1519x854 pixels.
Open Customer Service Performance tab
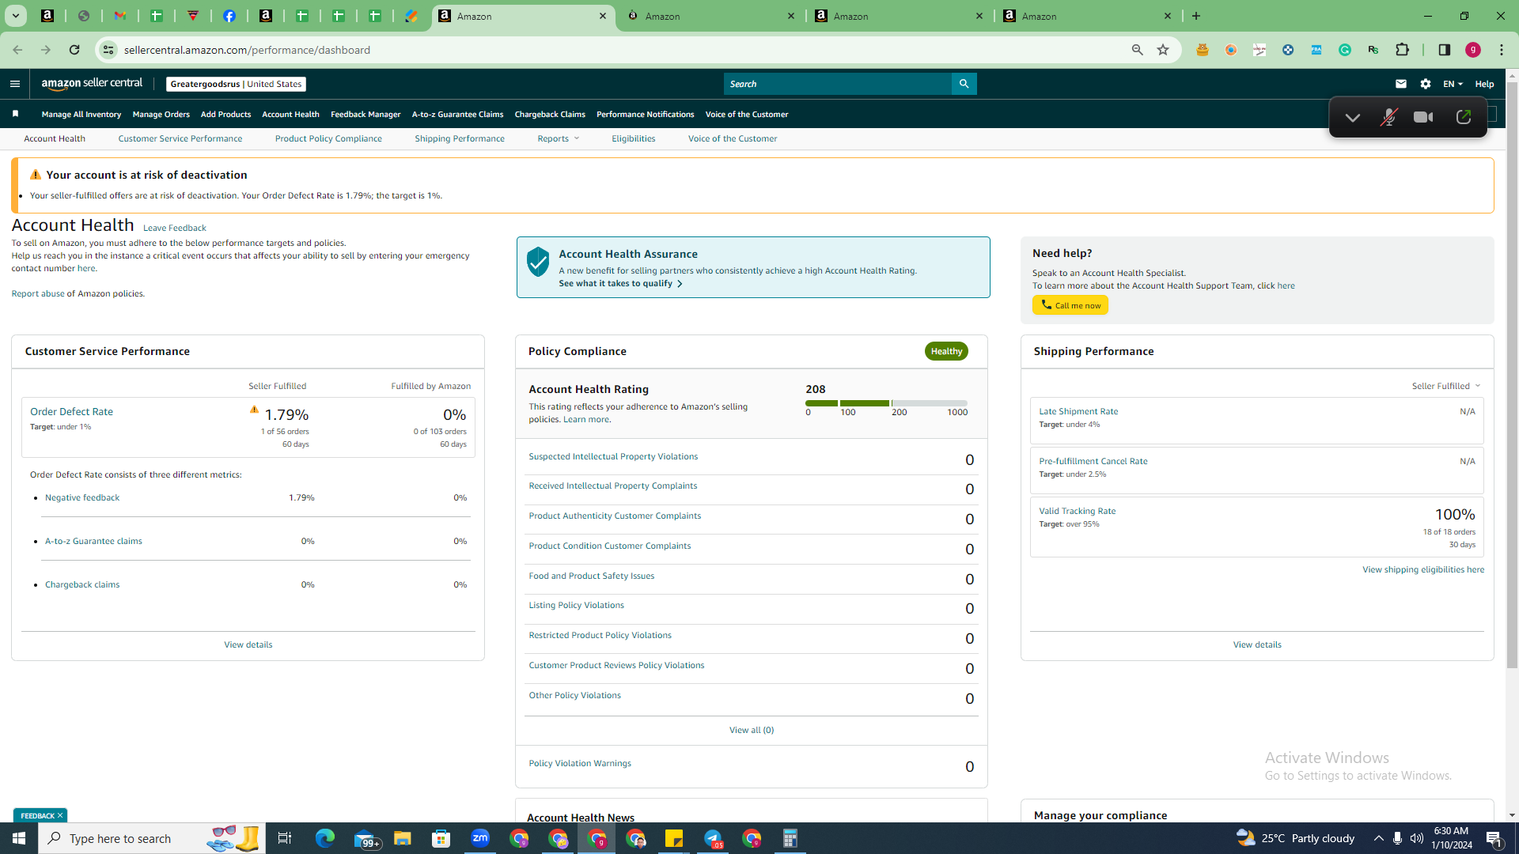(180, 138)
